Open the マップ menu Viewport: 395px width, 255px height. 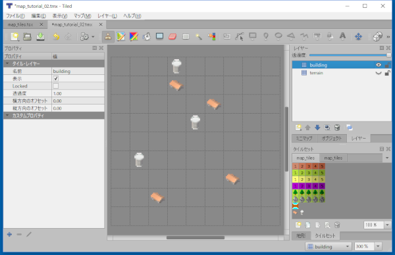click(82, 16)
